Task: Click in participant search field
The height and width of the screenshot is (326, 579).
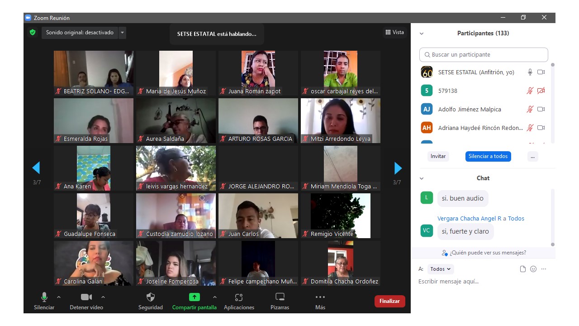Action: tap(484, 55)
